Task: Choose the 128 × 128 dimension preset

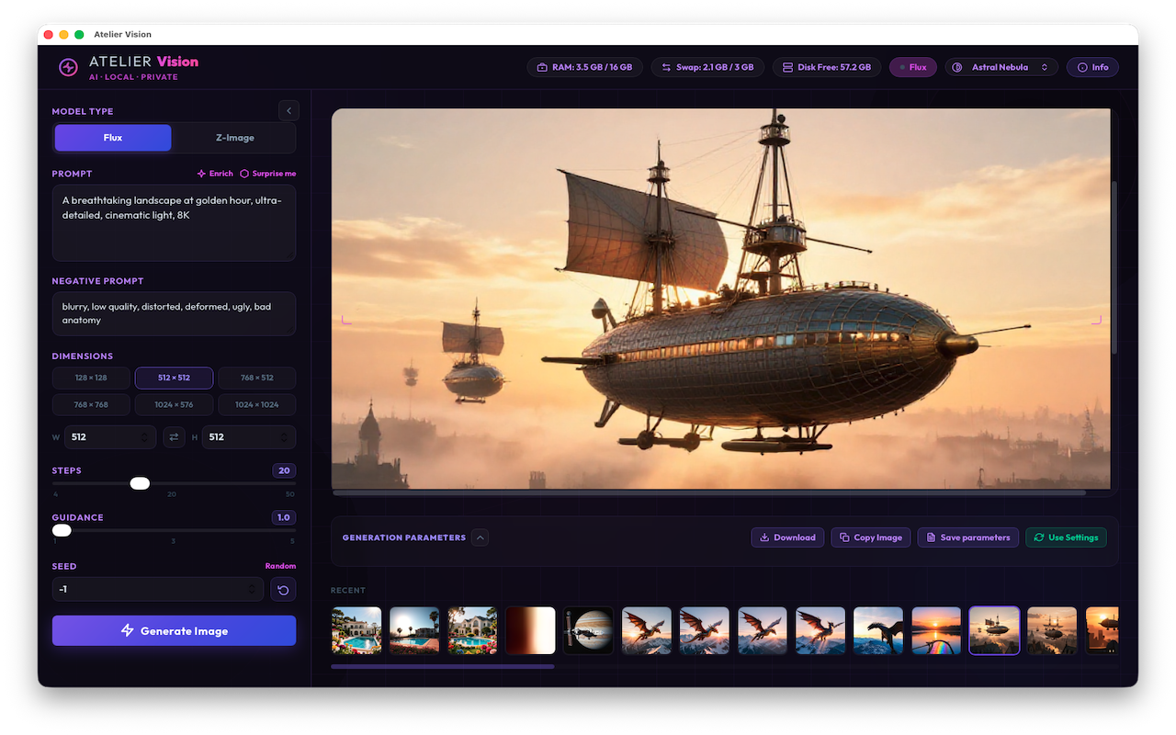Action: point(91,378)
